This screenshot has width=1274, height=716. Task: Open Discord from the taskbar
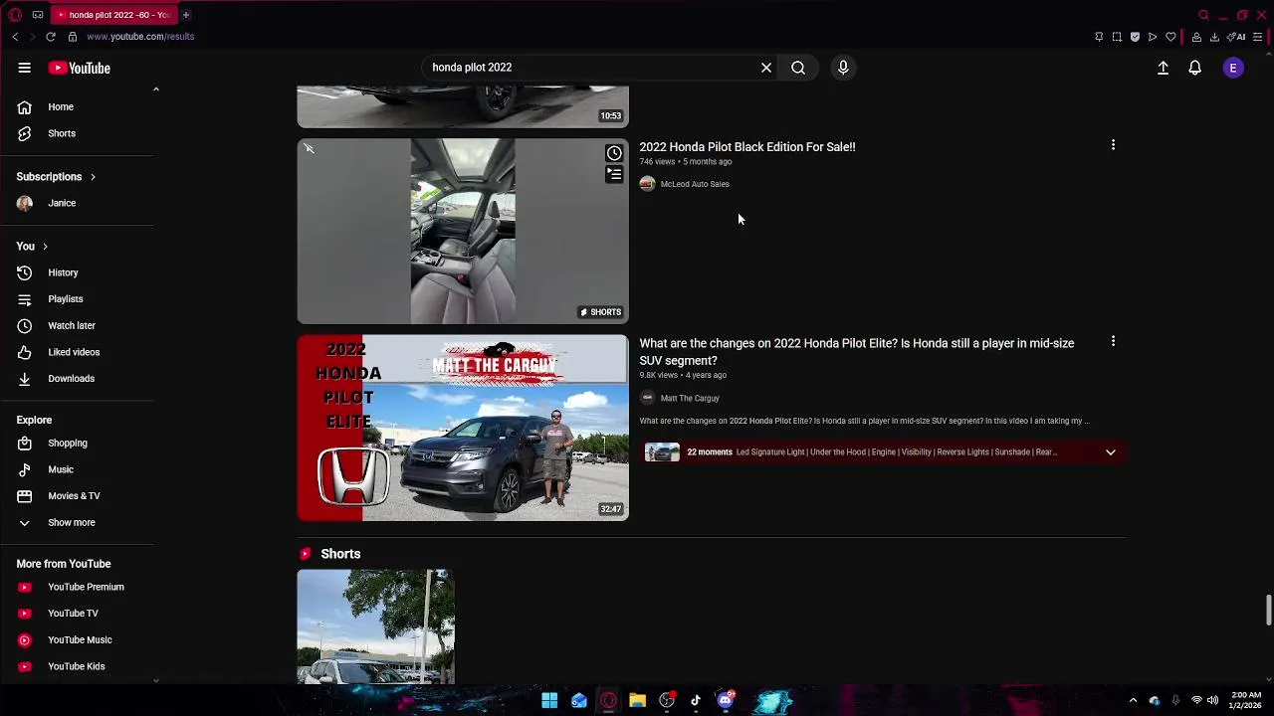[x=726, y=701]
